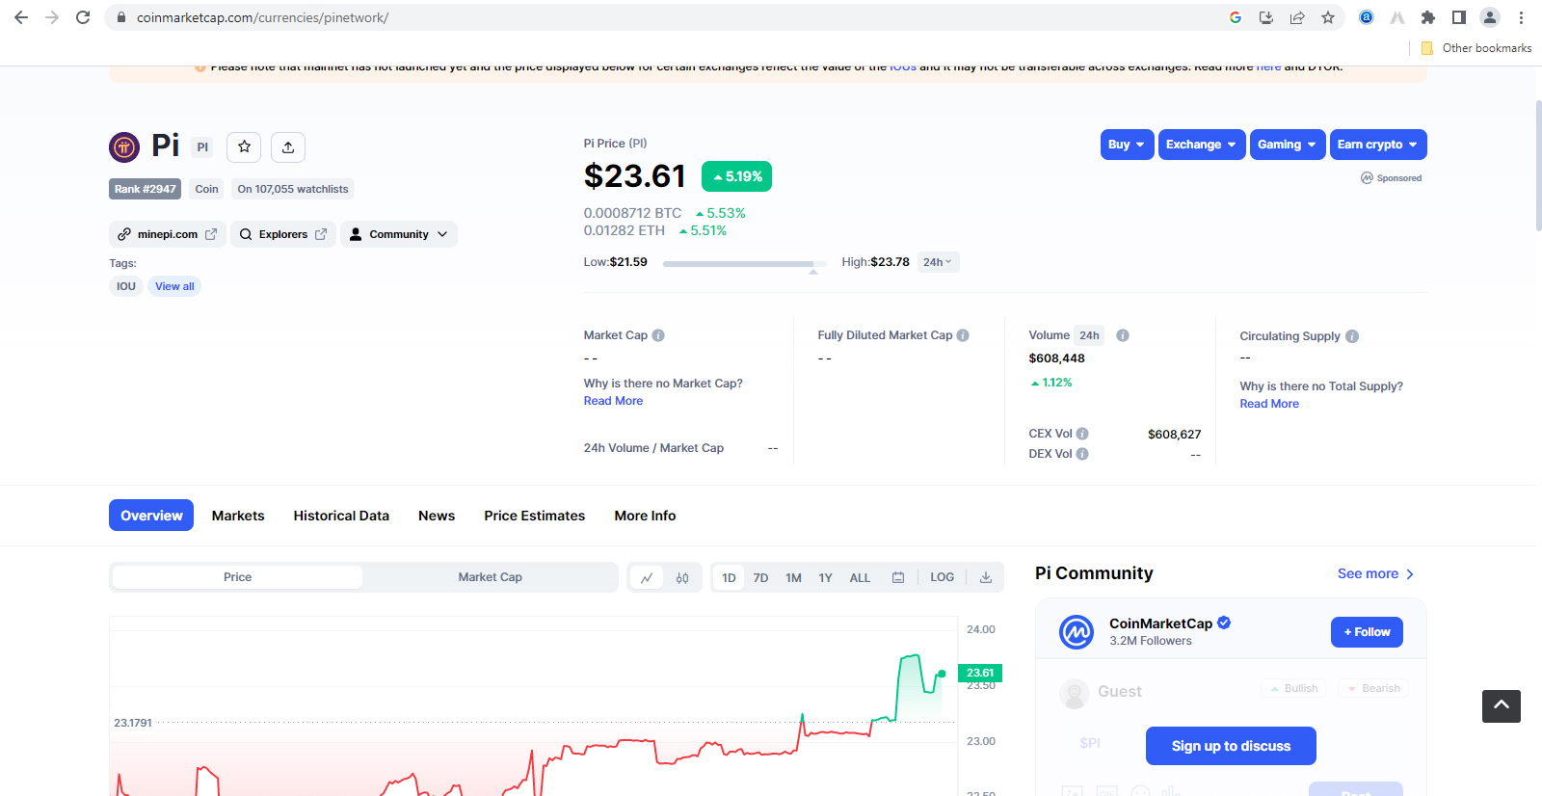The height and width of the screenshot is (796, 1542).
Task: Click the padlock site info icon
Action: (x=121, y=17)
